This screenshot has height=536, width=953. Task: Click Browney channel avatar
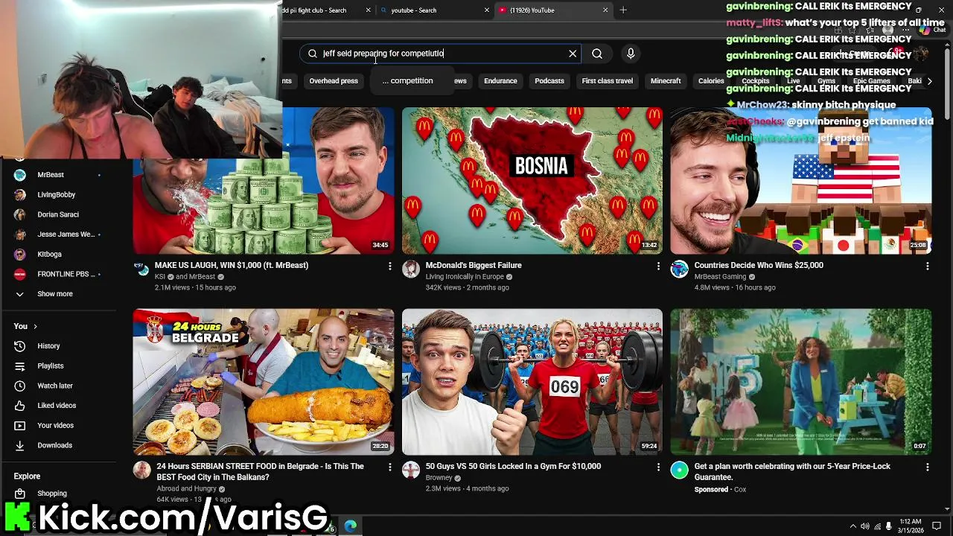(x=411, y=470)
